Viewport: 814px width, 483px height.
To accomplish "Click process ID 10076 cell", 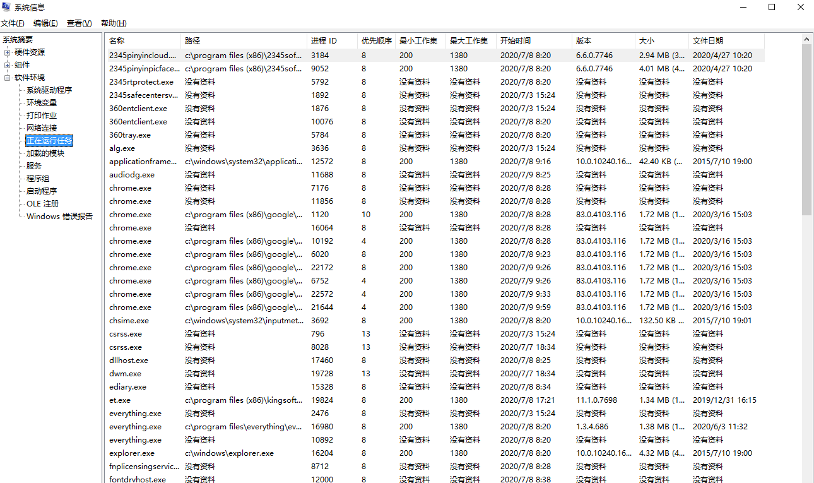I will coord(322,121).
